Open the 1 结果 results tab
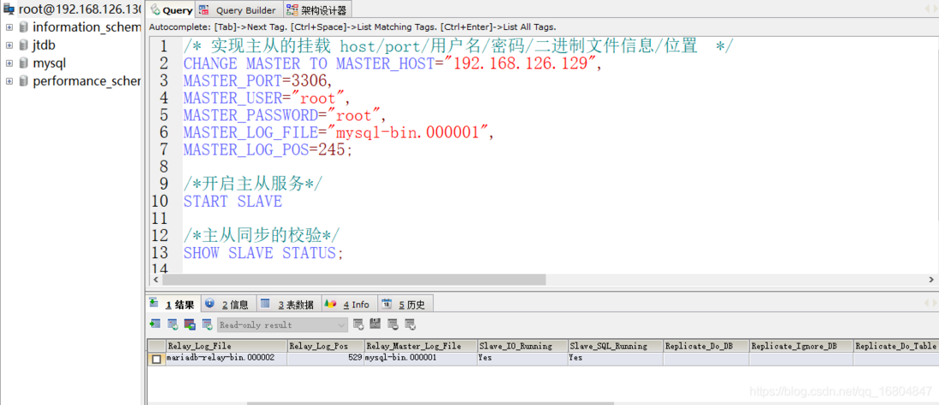This screenshot has width=939, height=405. 174,304
